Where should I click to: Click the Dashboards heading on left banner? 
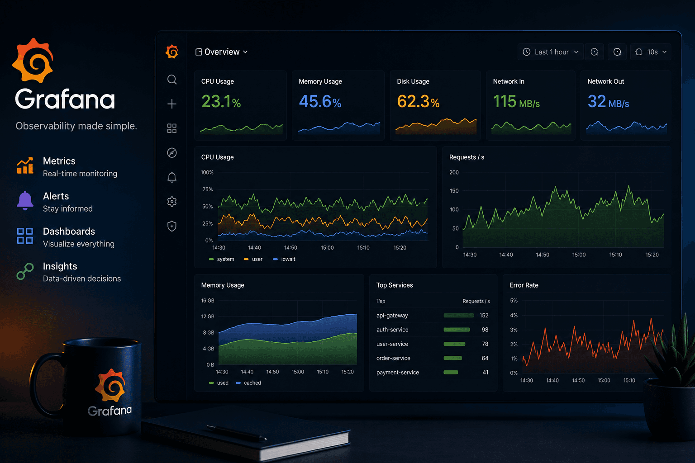pos(69,231)
